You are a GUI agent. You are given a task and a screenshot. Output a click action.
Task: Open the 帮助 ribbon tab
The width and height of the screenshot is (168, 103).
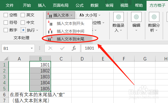click(139, 5)
